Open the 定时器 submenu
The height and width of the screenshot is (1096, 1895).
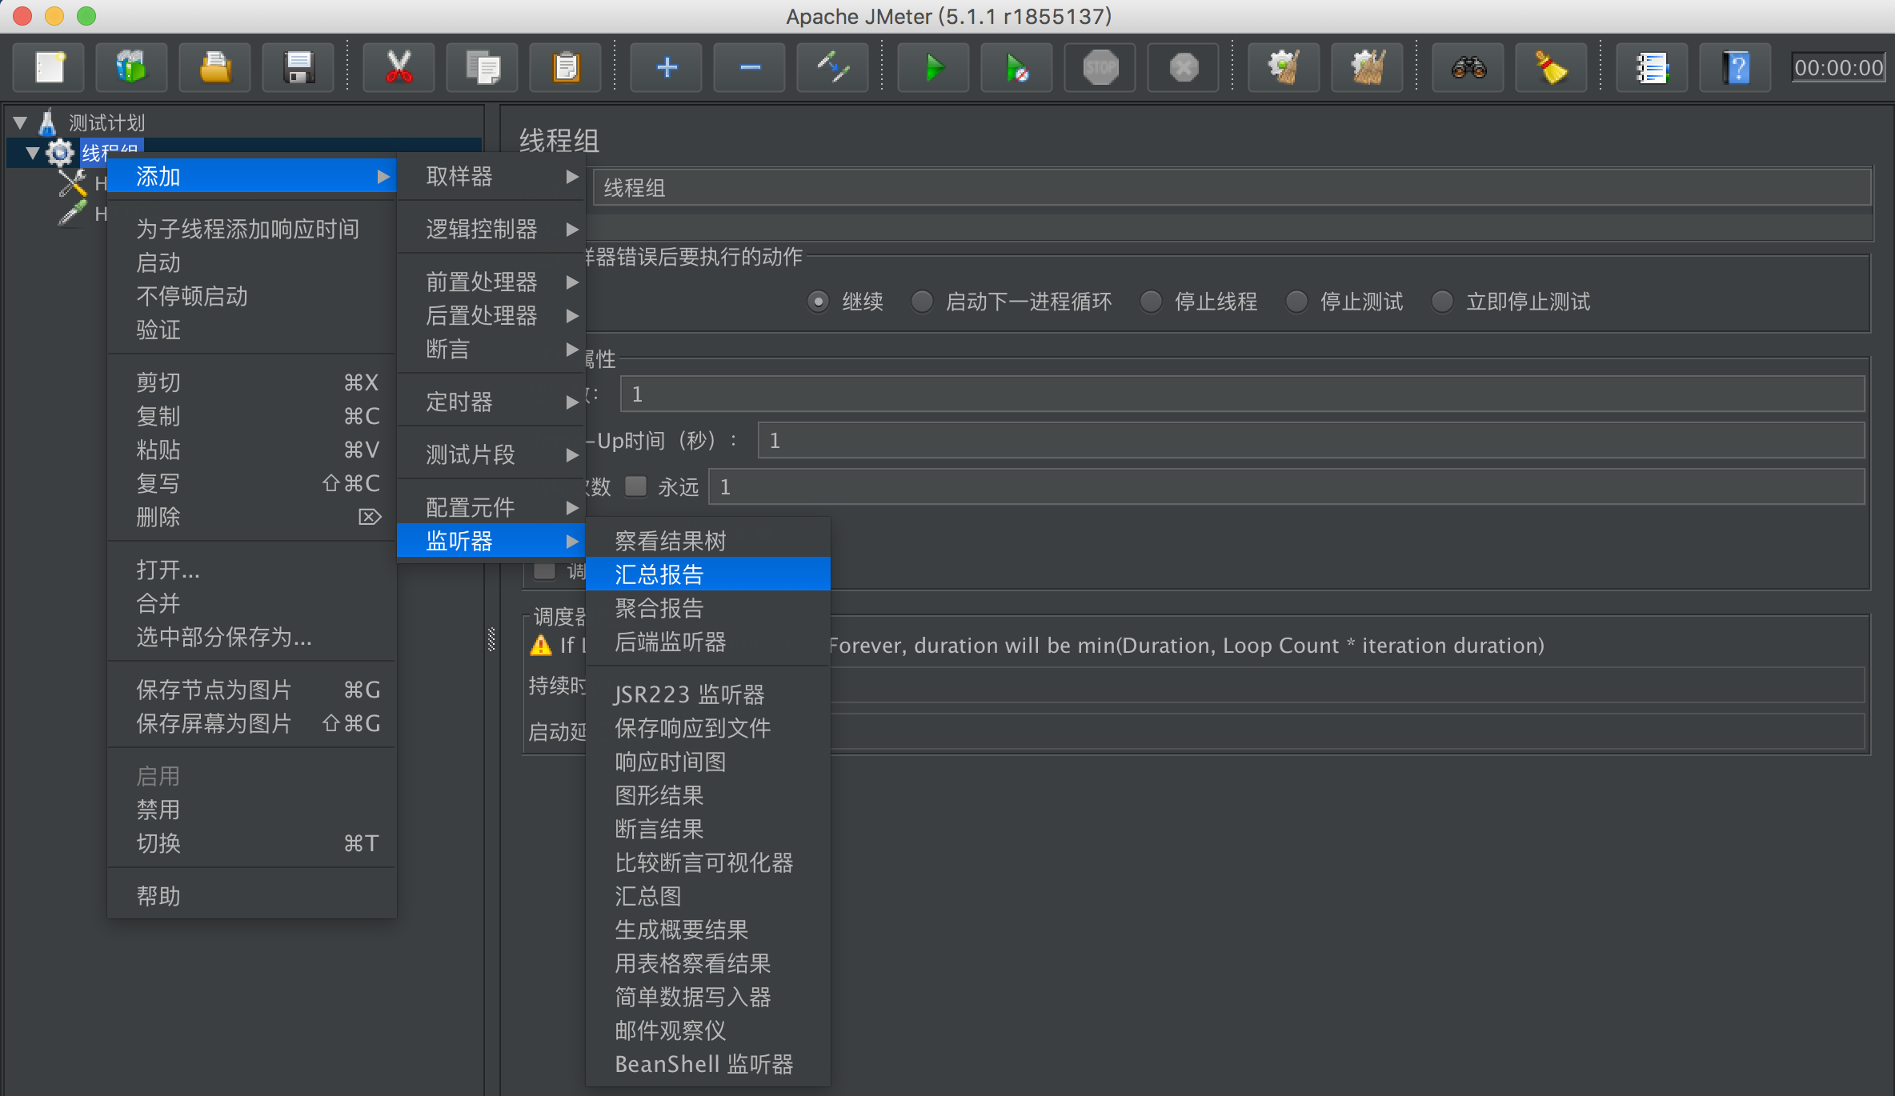click(x=491, y=402)
